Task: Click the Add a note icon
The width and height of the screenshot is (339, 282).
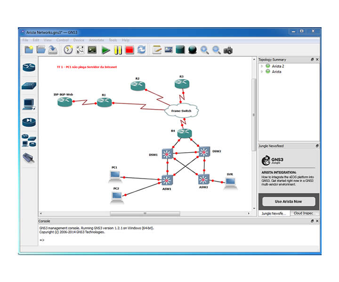Action: (157, 49)
